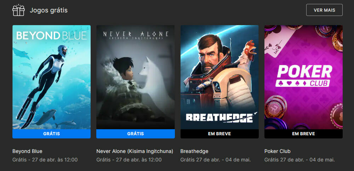Screen dimensions: 354x171
Task: Click Breathedge's free date range text
Action: [x=216, y=160]
